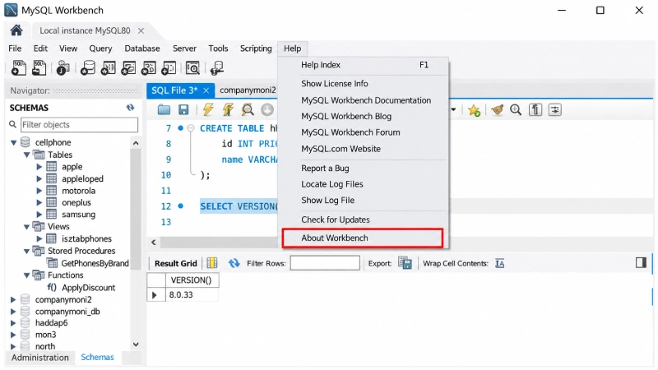
Task: Toggle result grid field types icon
Action: pos(212,263)
